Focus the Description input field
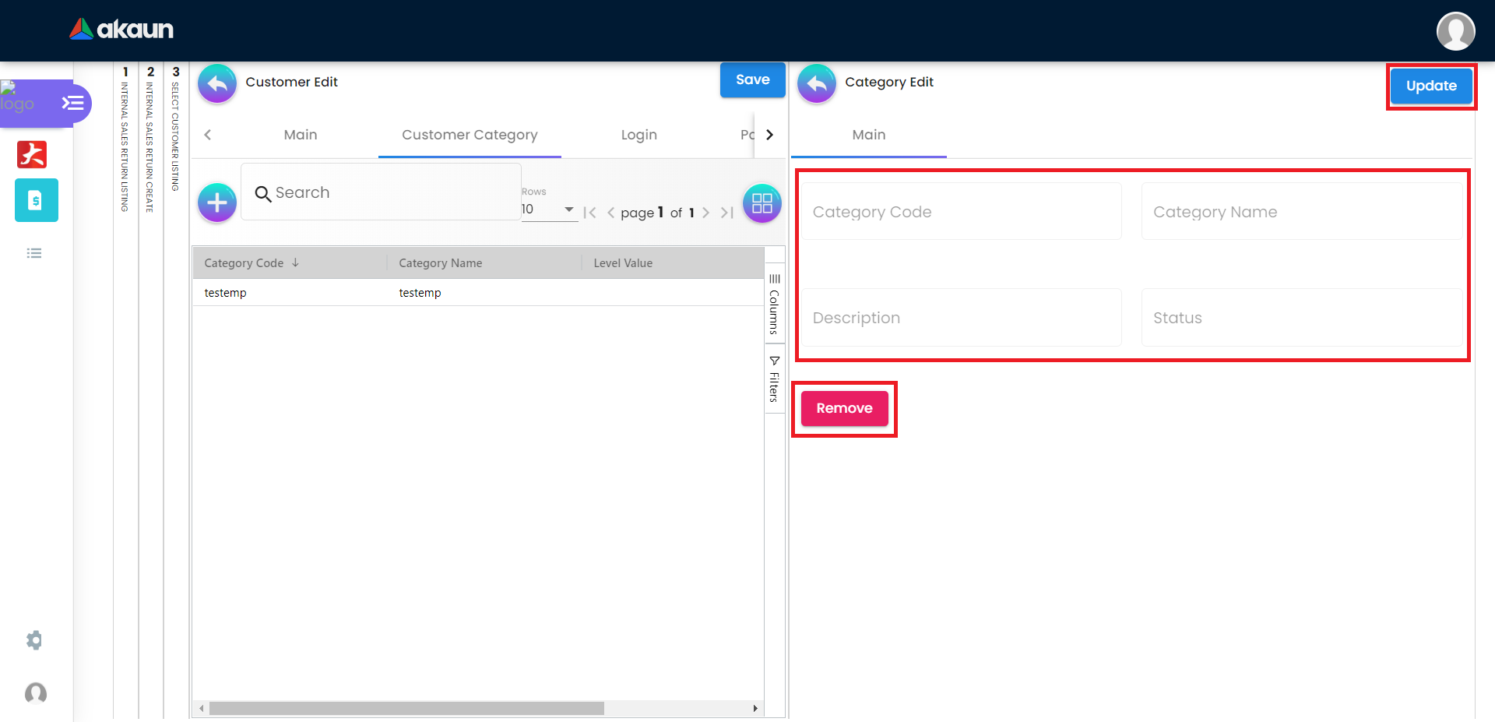 (962, 318)
